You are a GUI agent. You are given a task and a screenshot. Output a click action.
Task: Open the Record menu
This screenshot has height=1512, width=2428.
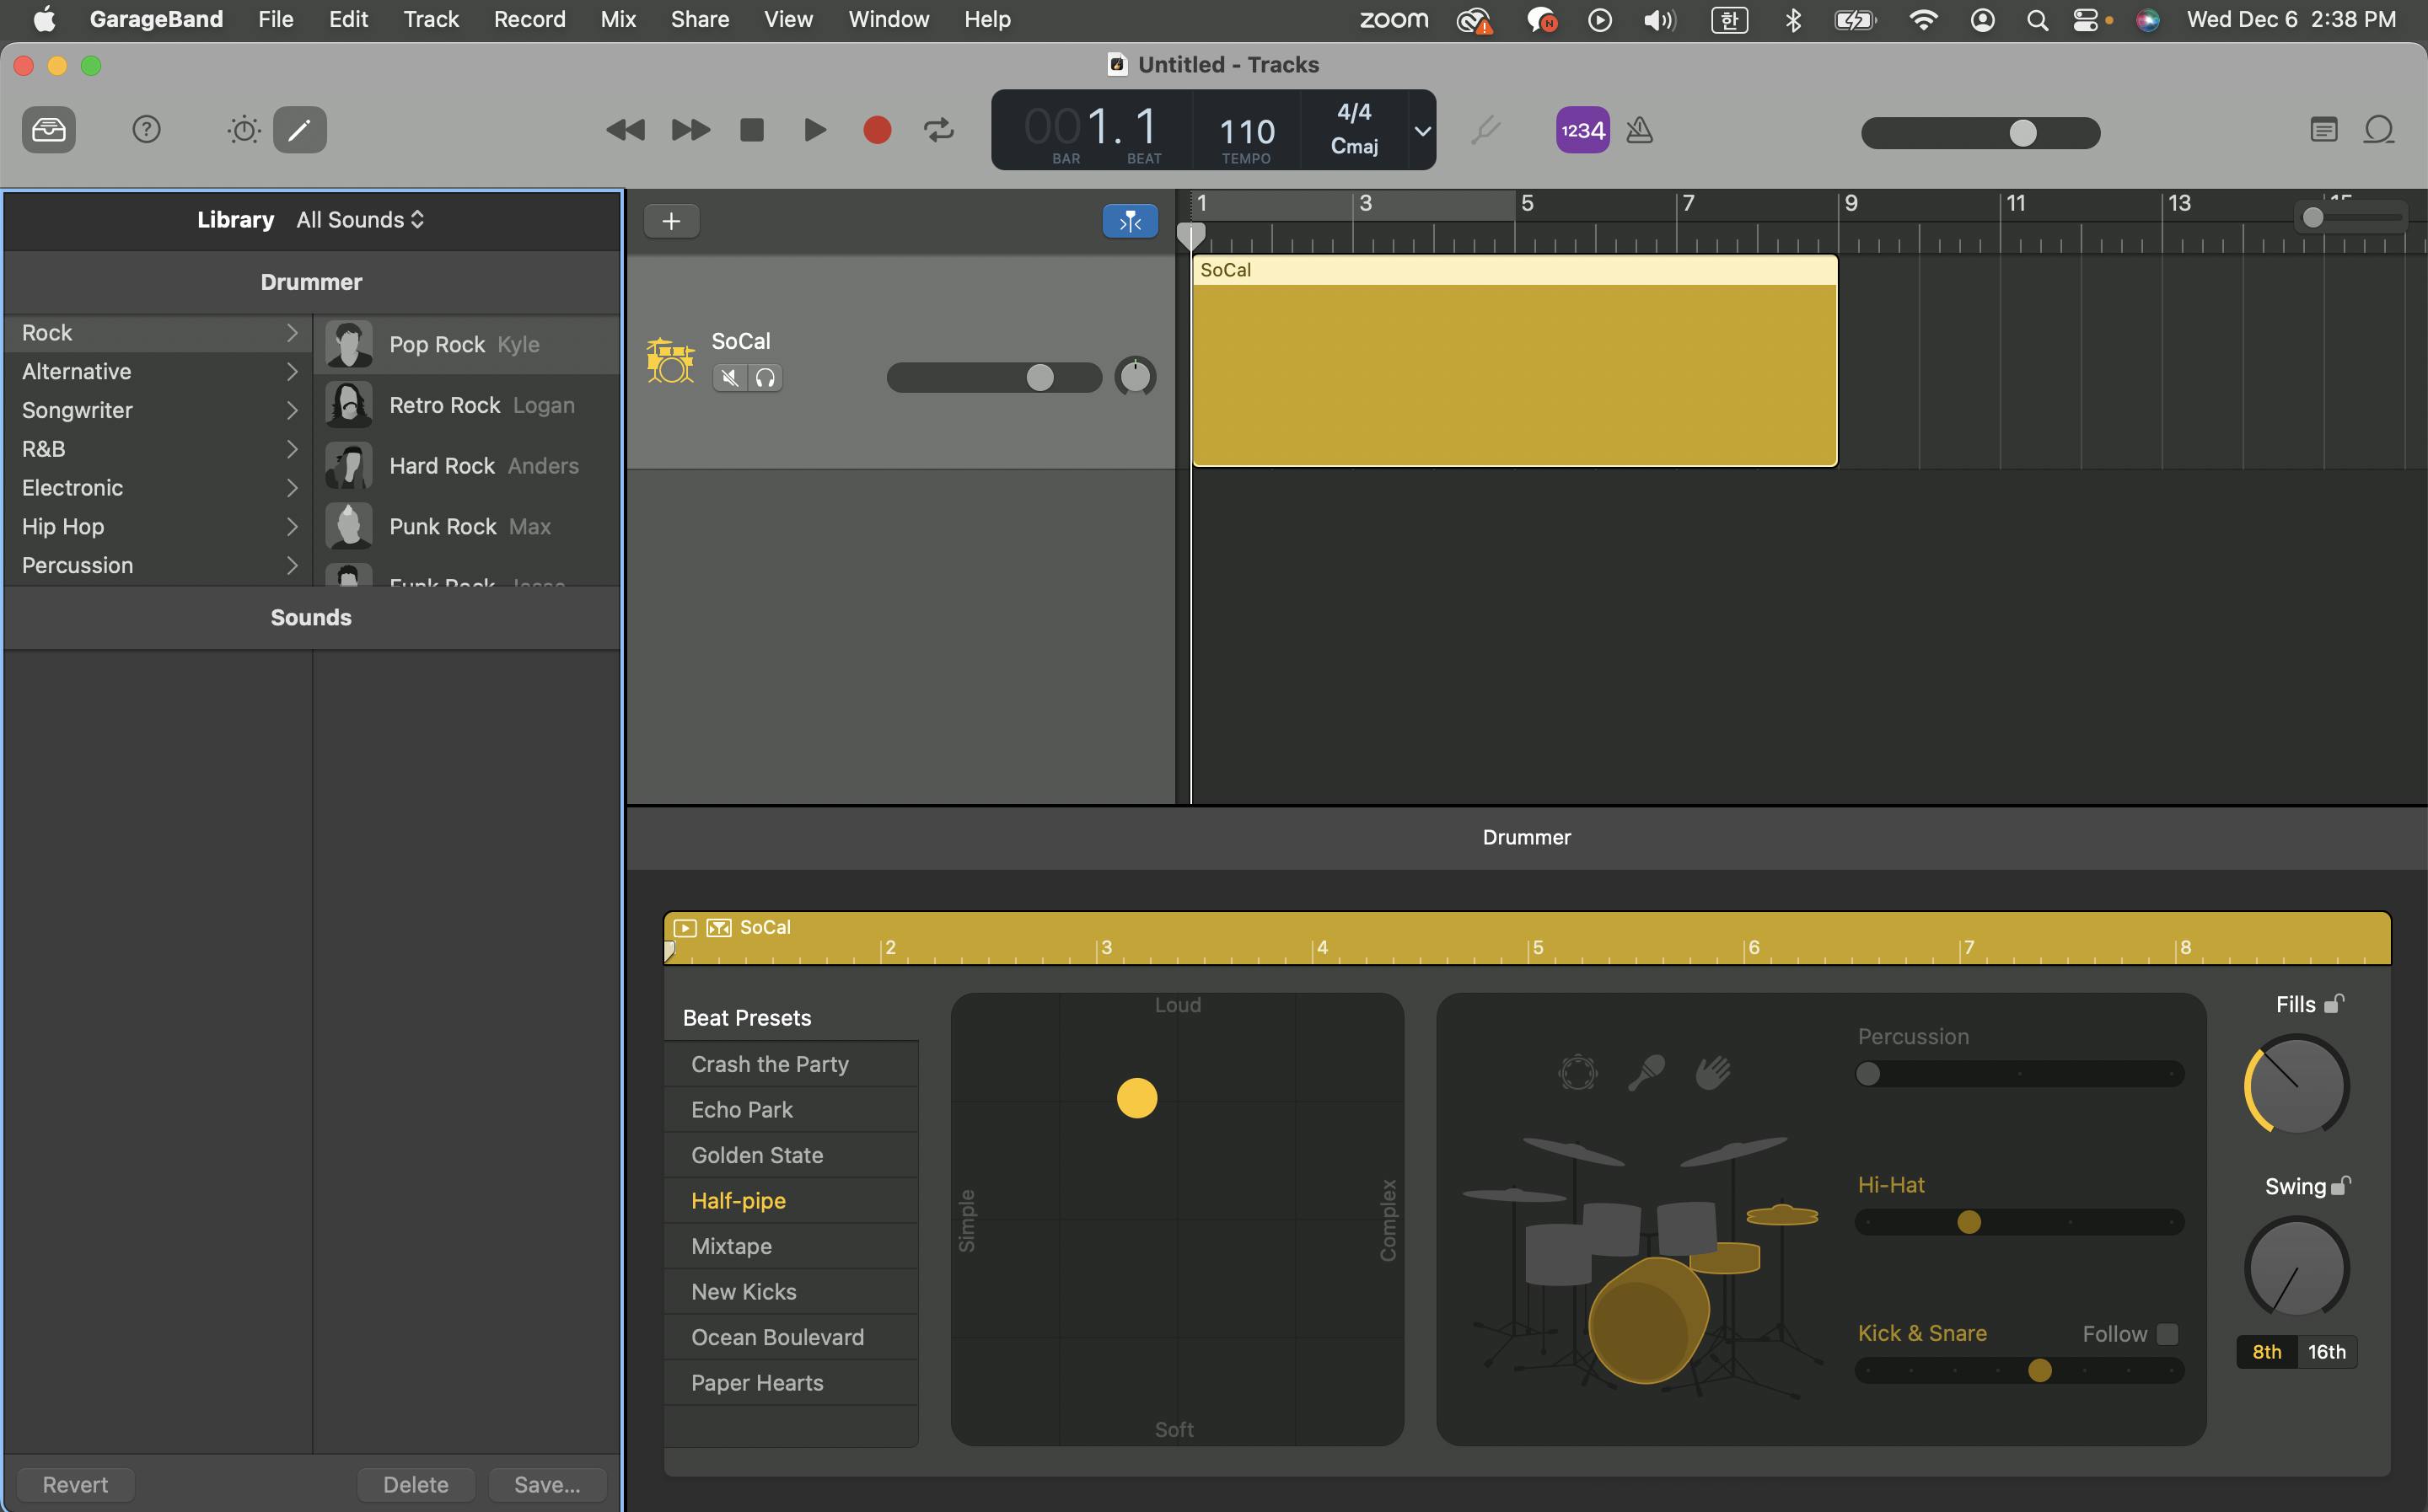coord(529,19)
